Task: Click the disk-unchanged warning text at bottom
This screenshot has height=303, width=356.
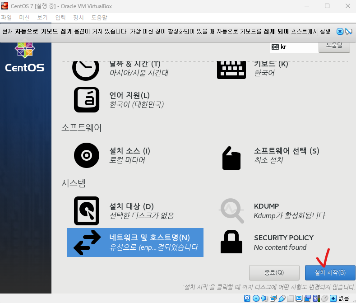Action: 269,287
